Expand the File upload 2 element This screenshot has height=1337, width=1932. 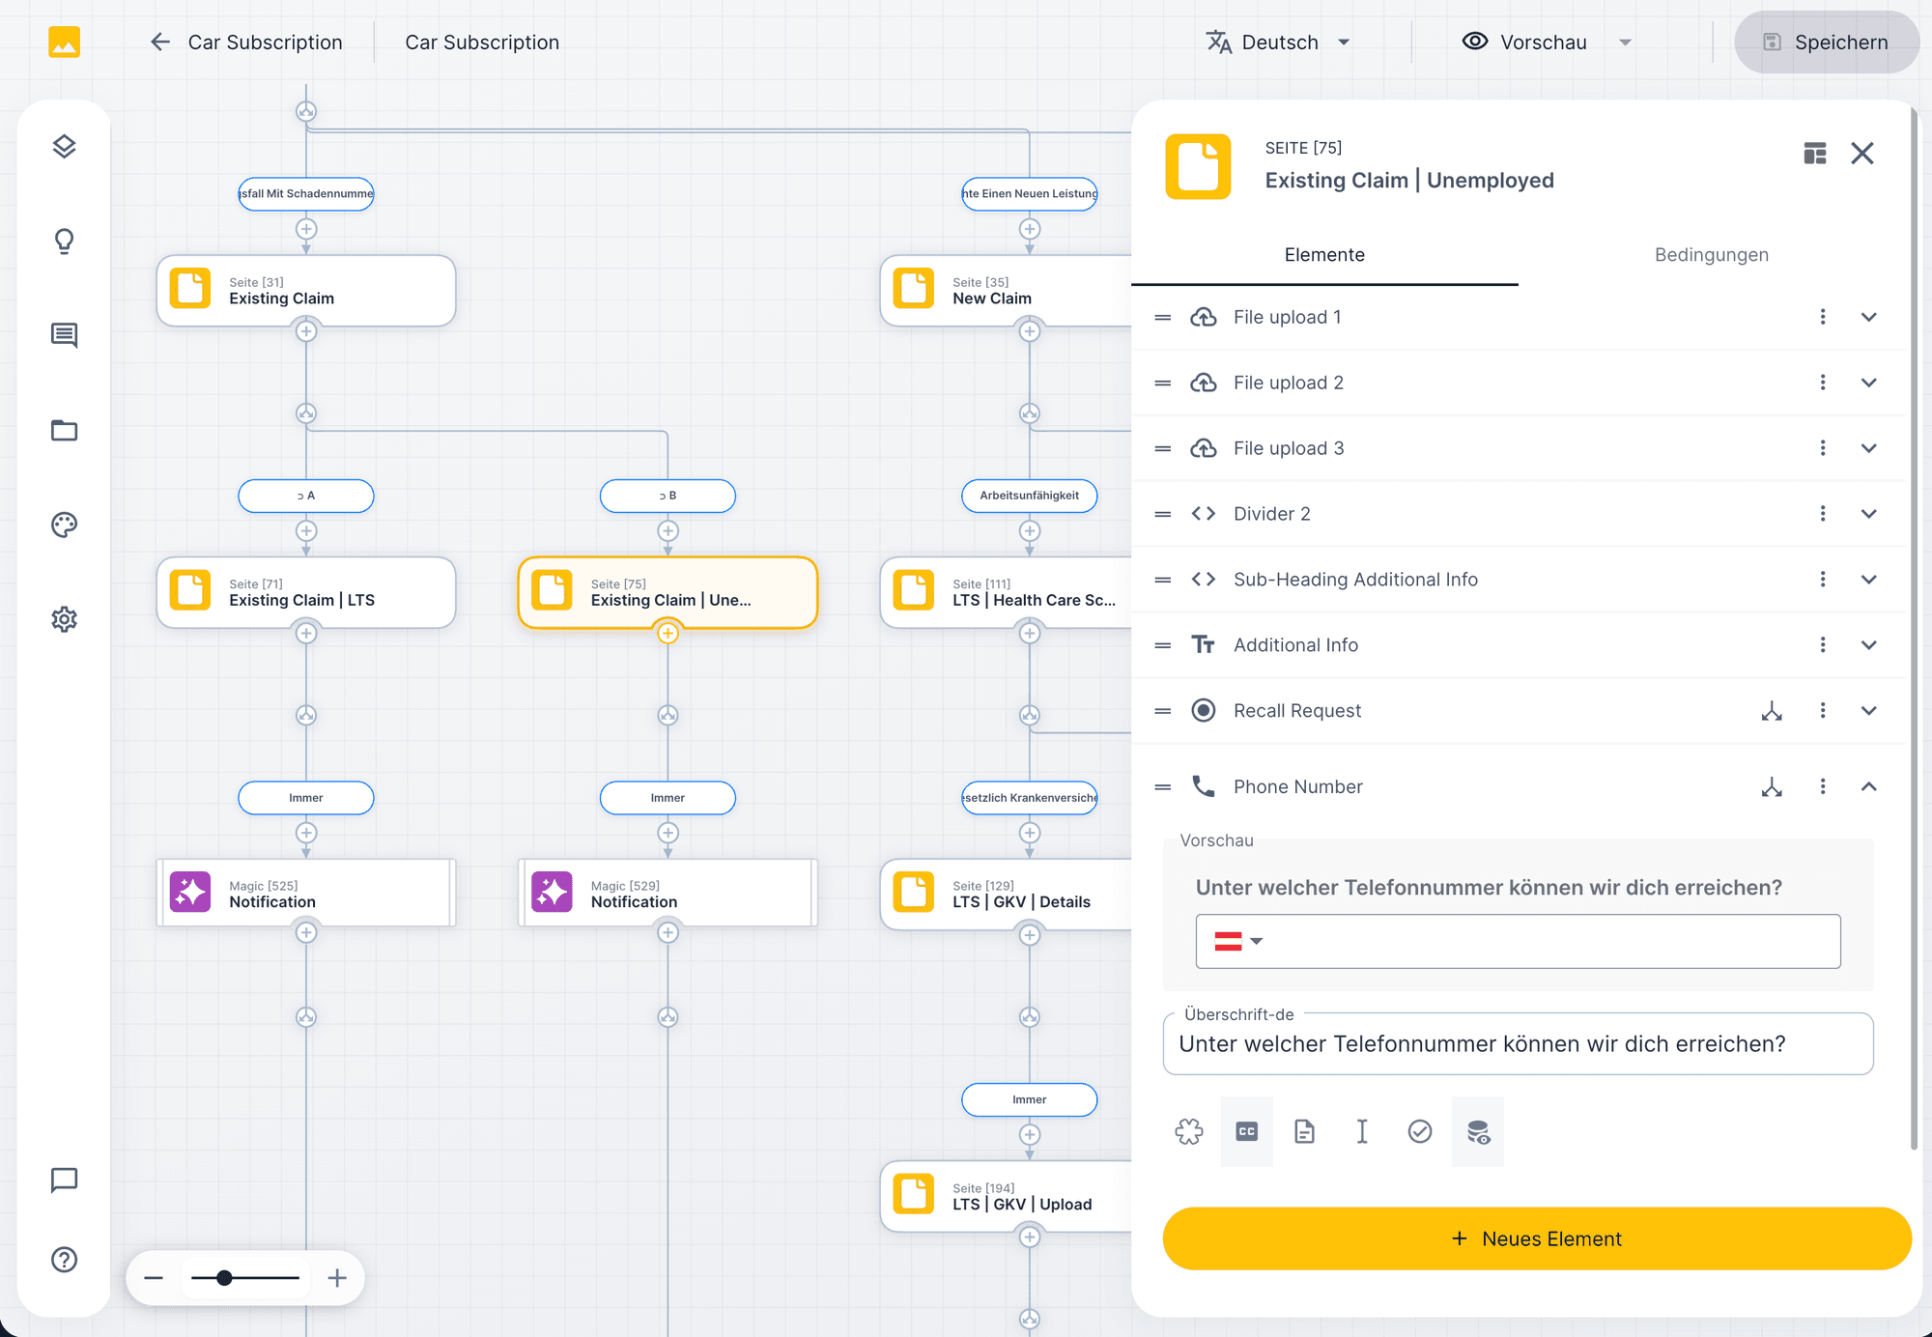pyautogui.click(x=1869, y=383)
